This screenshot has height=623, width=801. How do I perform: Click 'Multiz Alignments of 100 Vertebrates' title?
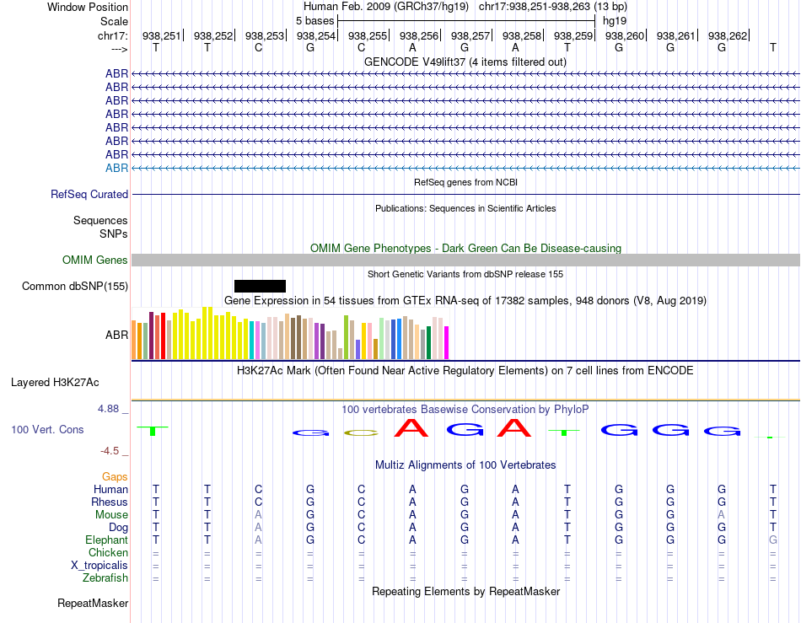pyautogui.click(x=465, y=465)
